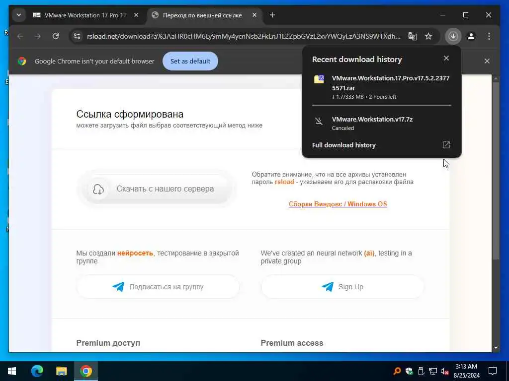509x381 pixels.
Task: Click the safely remove hardware tray icon
Action: pos(421,371)
